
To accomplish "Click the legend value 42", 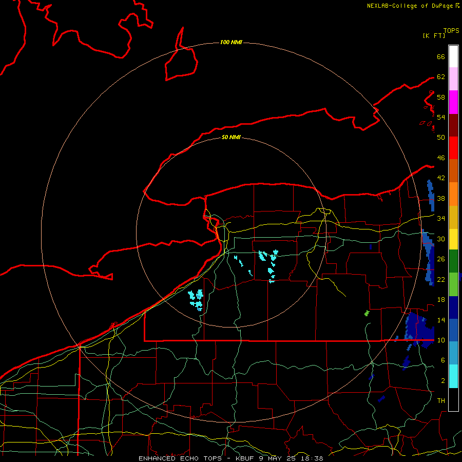I will pos(441,178).
